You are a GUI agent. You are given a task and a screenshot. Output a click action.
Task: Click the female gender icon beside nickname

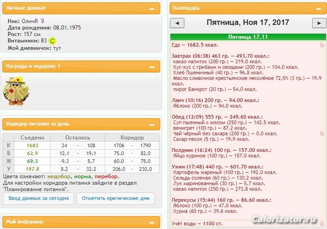click(x=43, y=21)
